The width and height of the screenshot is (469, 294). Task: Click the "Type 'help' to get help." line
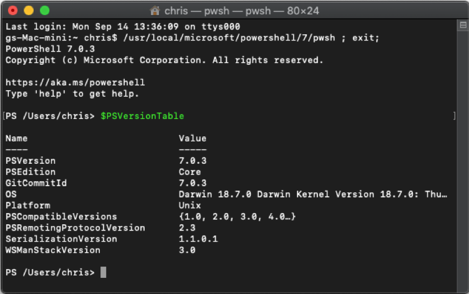(x=72, y=94)
